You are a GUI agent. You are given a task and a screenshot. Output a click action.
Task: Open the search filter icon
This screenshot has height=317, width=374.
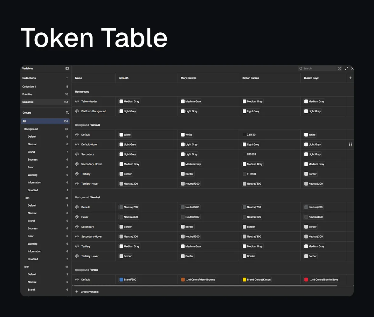pyautogui.click(x=339, y=68)
